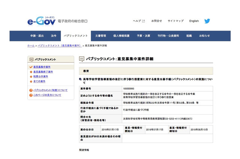The image size is (240, 159).
Task: Open the 法令 navigation tab
Action: (x=54, y=36)
